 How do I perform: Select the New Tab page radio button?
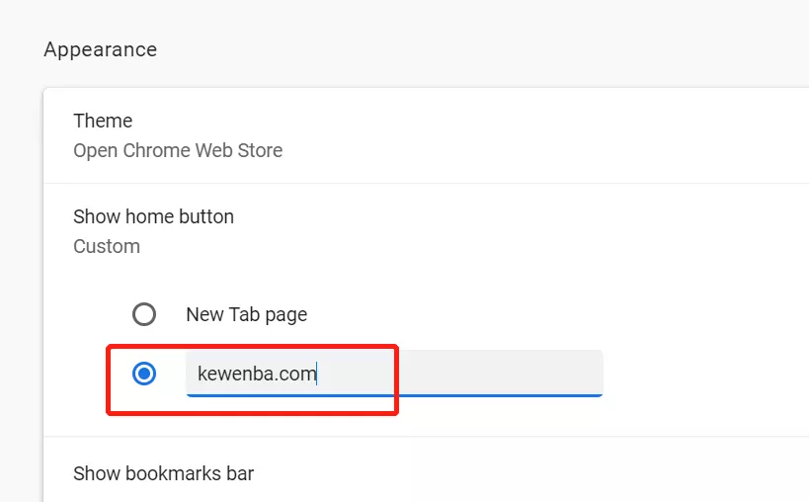(144, 314)
